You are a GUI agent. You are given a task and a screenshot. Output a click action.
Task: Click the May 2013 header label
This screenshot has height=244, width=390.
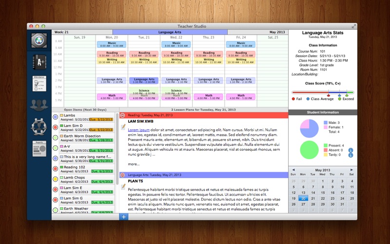277,32
